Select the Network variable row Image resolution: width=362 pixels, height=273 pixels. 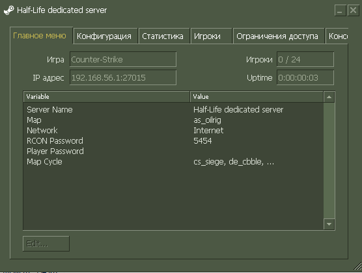(x=173, y=131)
